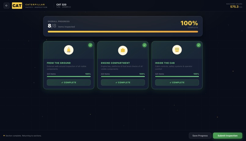Click the Caterpillar Safety Inspection title
This screenshot has width=246, height=141.
point(36,6)
